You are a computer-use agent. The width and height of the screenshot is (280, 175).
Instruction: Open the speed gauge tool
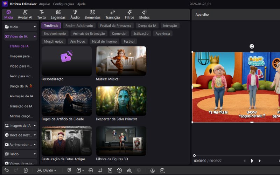point(91,170)
